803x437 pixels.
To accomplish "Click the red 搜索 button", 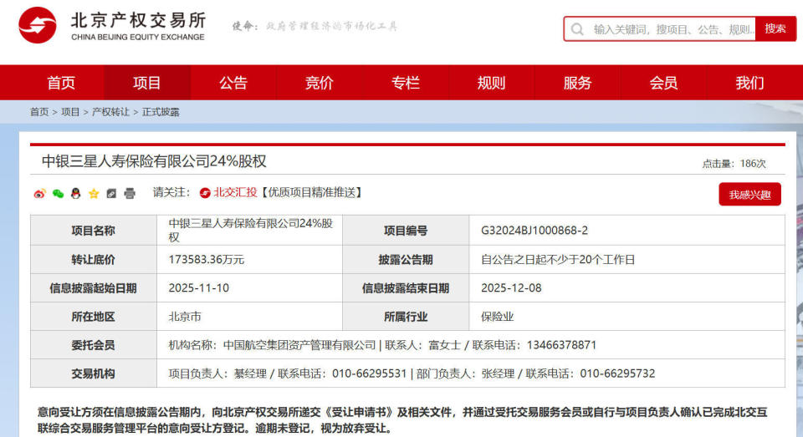I will (x=775, y=28).
